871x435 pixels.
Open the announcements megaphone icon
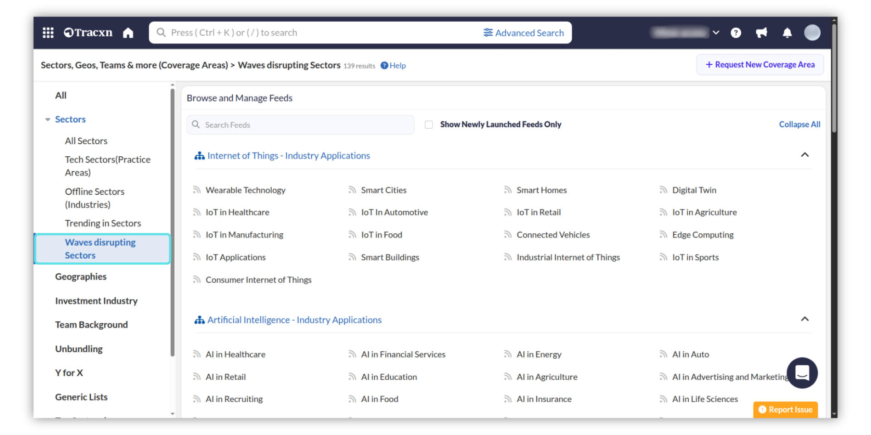[x=761, y=33]
